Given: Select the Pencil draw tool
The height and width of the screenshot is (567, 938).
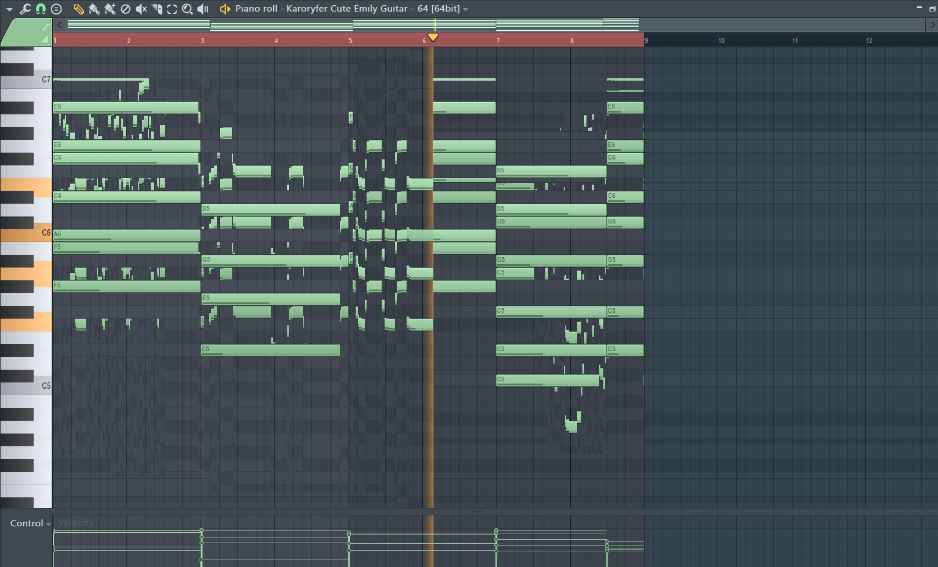Looking at the screenshot, I should coord(78,9).
